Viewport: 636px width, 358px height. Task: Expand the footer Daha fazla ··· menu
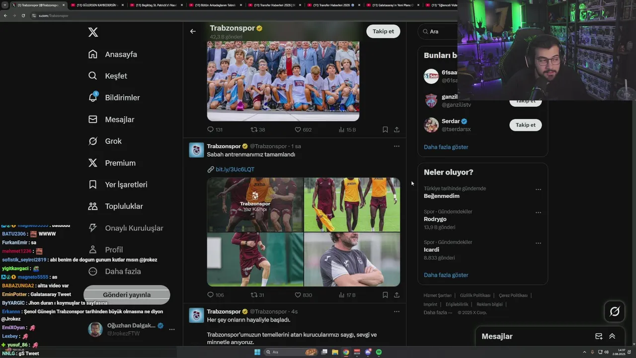[x=438, y=312]
